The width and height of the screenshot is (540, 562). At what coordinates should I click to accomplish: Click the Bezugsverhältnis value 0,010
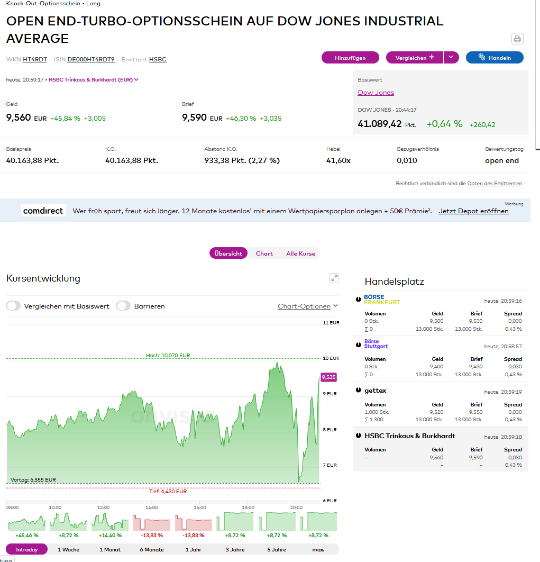click(407, 160)
